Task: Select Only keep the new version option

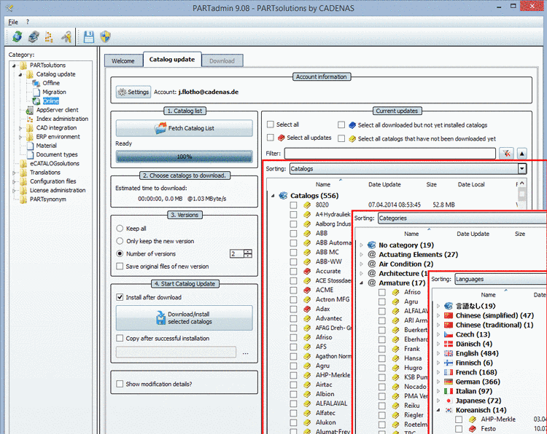Action: pos(120,241)
